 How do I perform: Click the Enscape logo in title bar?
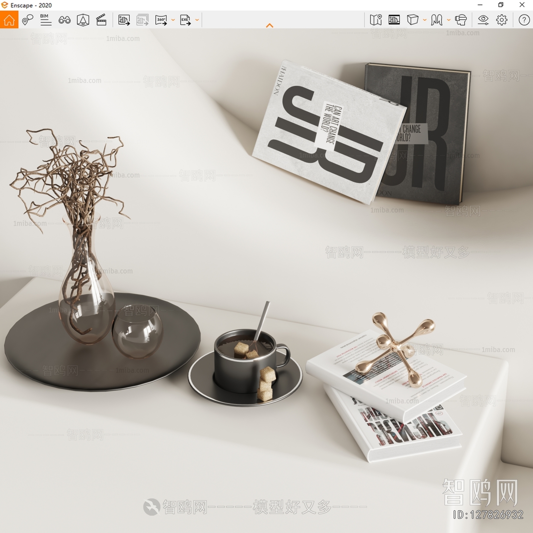coord(5,5)
